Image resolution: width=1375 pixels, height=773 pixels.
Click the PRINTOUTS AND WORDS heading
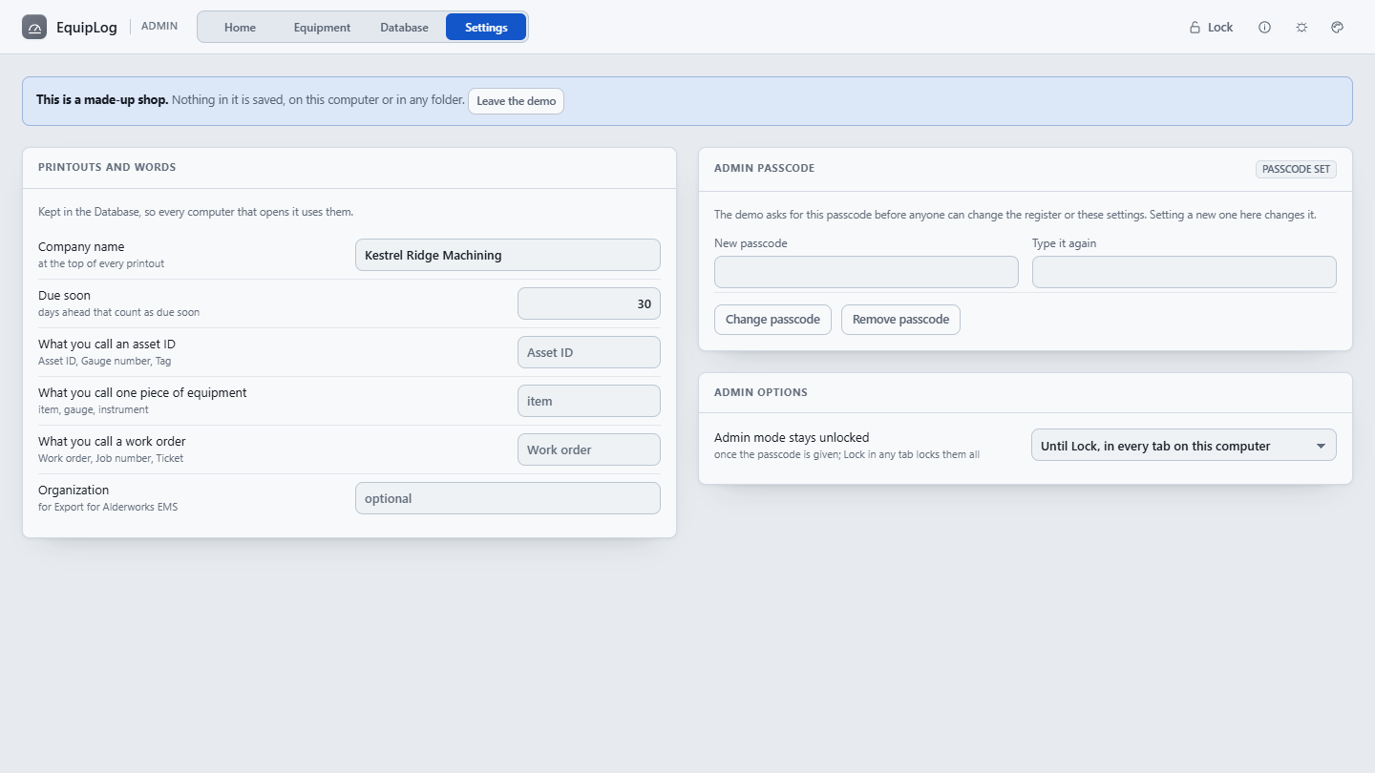click(107, 167)
